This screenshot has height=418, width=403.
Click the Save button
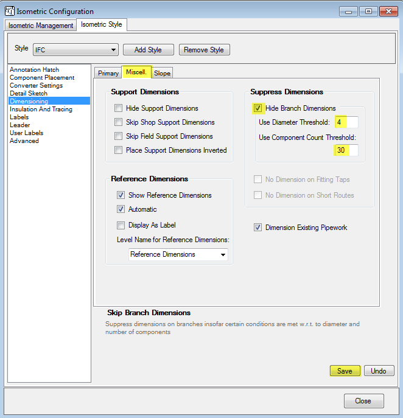point(345,371)
